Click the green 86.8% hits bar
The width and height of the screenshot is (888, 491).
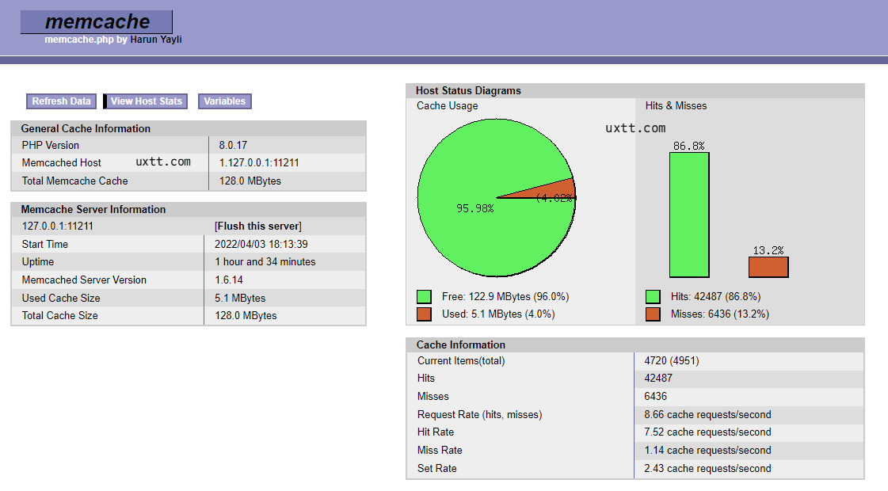[x=689, y=214]
